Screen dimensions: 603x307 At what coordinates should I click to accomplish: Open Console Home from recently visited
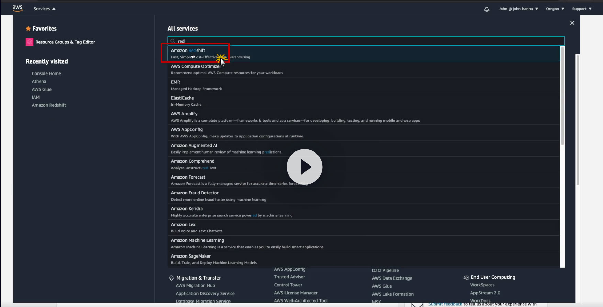click(46, 73)
